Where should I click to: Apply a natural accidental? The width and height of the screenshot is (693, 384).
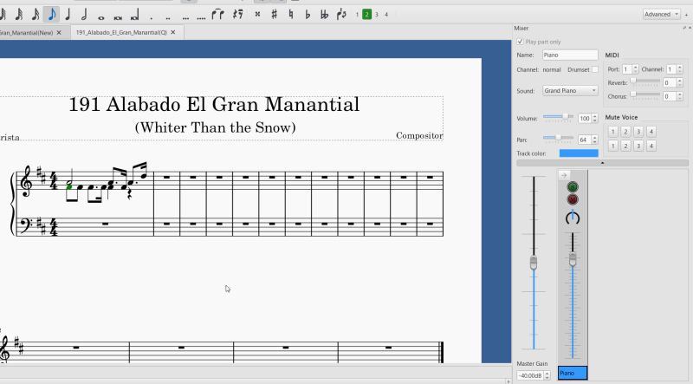point(290,15)
